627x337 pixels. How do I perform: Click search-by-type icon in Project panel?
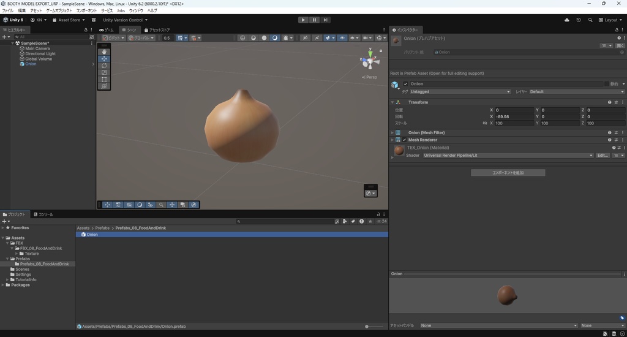(x=344, y=221)
